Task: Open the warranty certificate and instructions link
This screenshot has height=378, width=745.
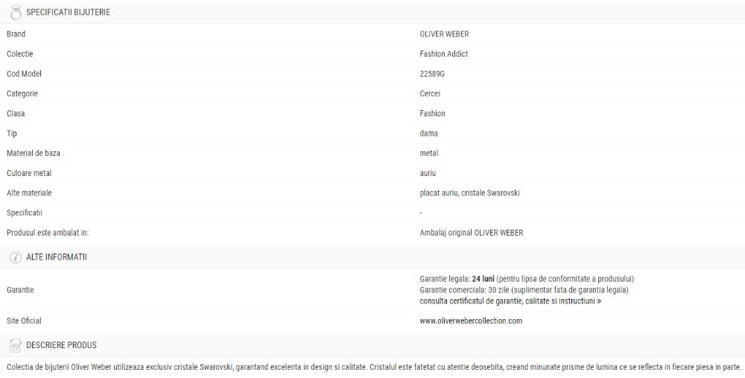Action: click(510, 301)
